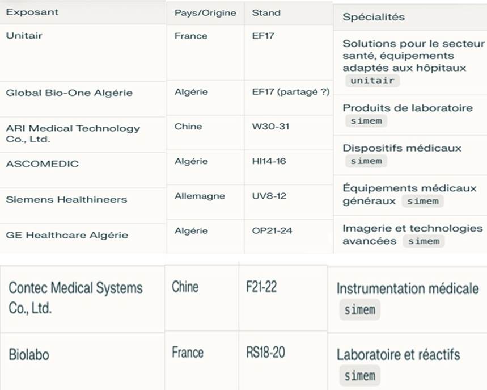Select the "ASCOMEDIC" exhibitor cell
Viewport: 487px width, 390px height.
click(x=42, y=164)
